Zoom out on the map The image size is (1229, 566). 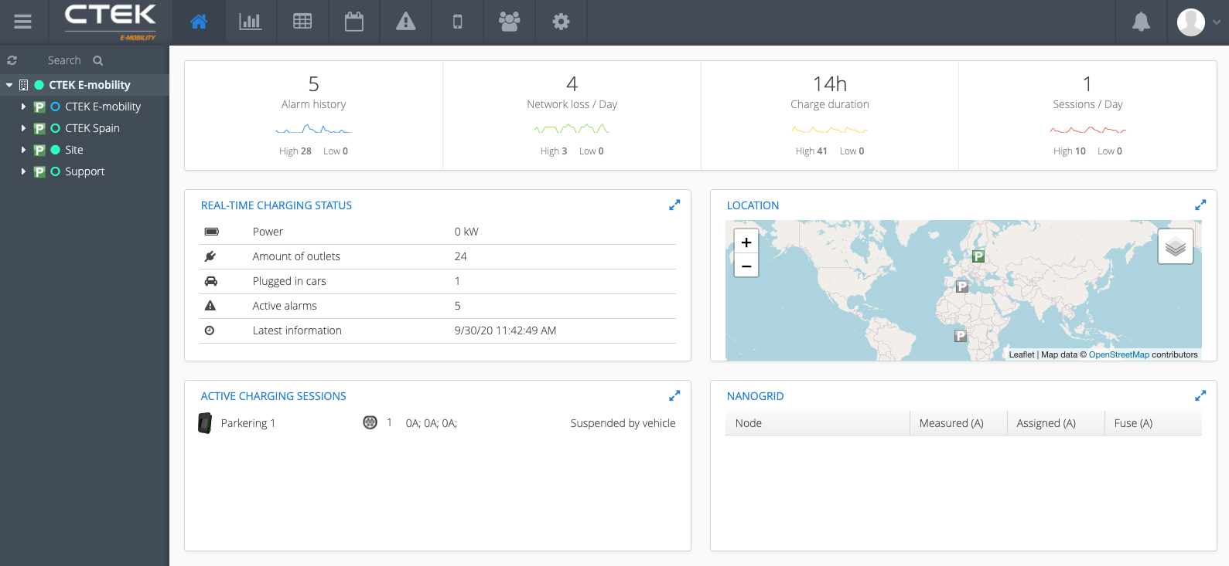746,266
